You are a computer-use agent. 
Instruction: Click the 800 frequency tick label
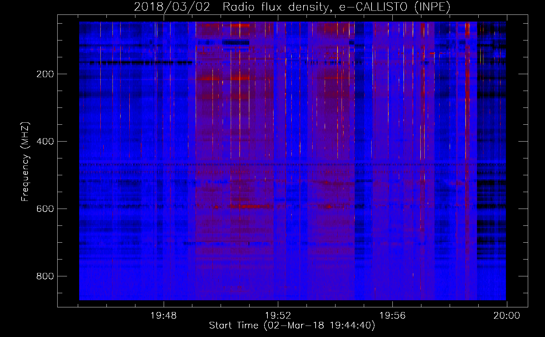click(45, 276)
